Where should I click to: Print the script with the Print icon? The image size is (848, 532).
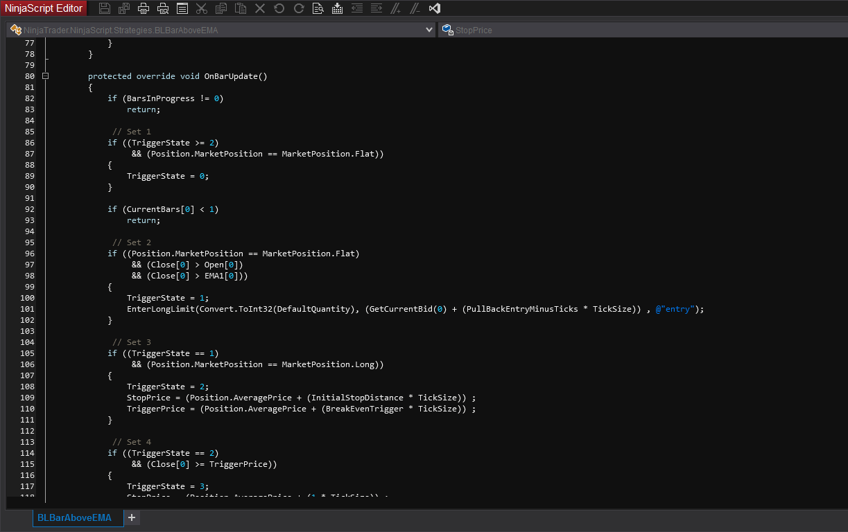pos(144,8)
